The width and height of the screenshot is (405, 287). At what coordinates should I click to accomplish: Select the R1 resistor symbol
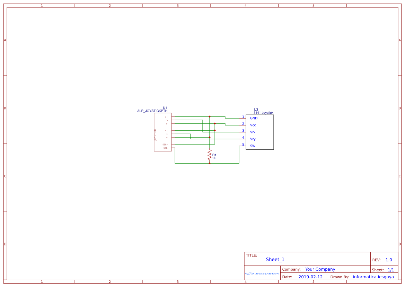(x=210, y=156)
